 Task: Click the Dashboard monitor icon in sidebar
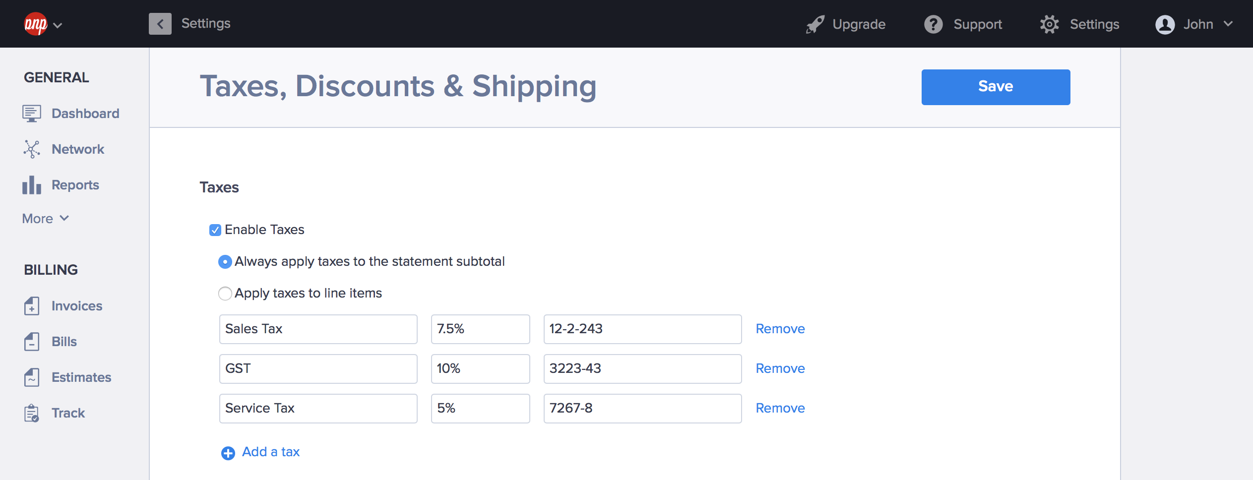click(31, 114)
